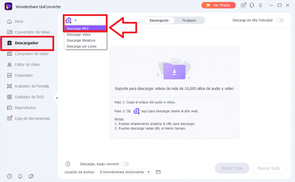This screenshot has height=182, width=295.
Task: Choose Descargar Miniatura from menu
Action: pyautogui.click(x=86, y=41)
